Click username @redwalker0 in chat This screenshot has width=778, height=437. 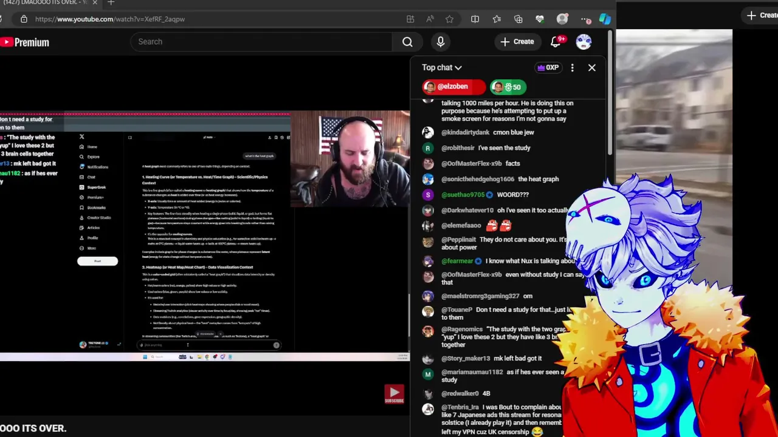coord(460,393)
